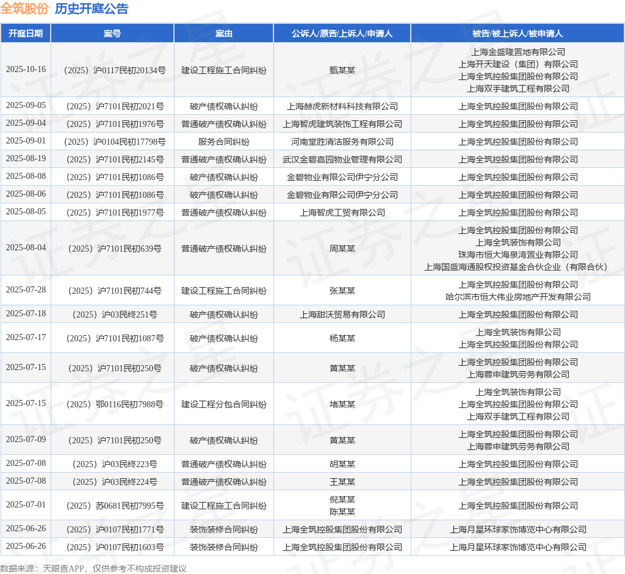Click plaintiff 张某某

[342, 291]
